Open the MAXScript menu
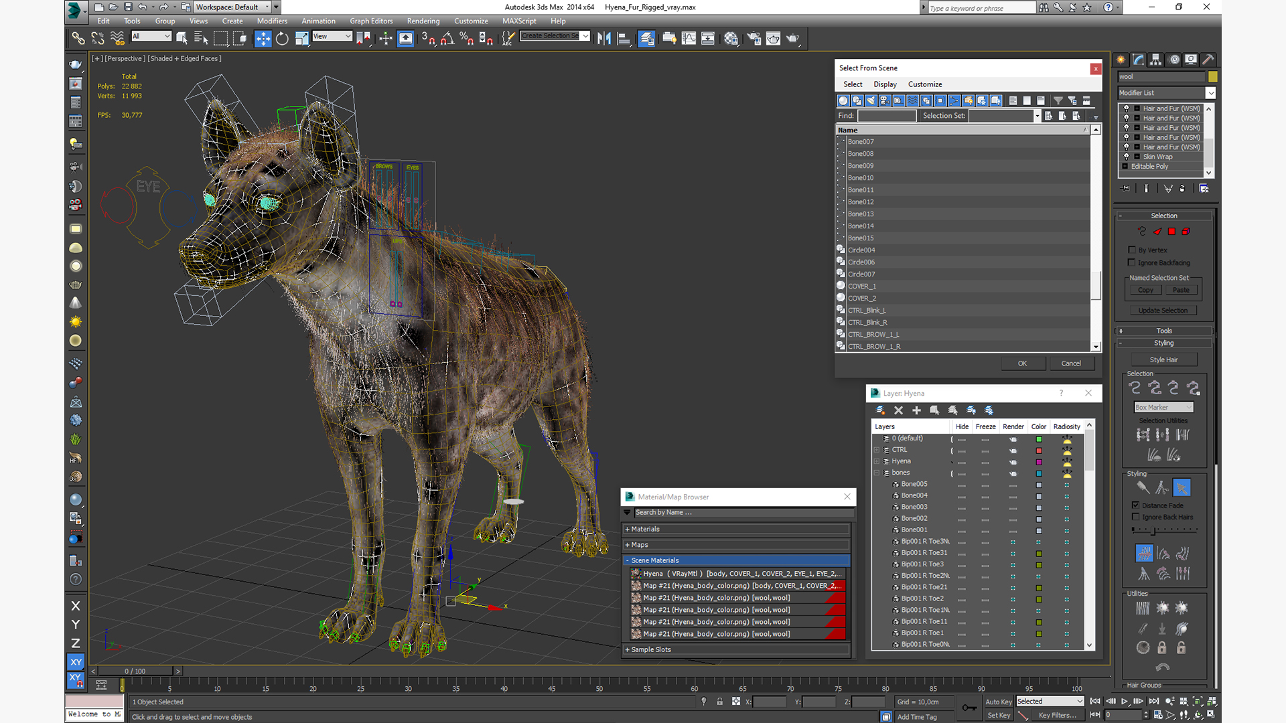The image size is (1286, 723). pyautogui.click(x=519, y=21)
